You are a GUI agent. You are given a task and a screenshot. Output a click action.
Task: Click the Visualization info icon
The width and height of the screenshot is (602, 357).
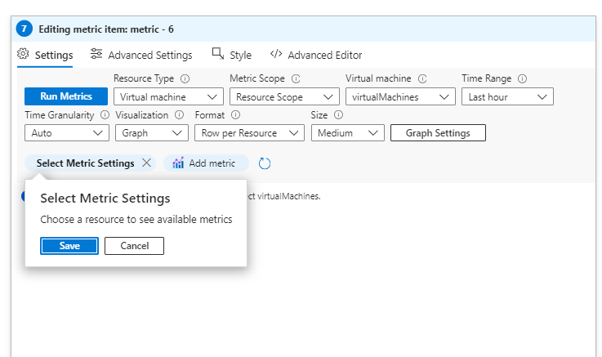pyautogui.click(x=180, y=114)
